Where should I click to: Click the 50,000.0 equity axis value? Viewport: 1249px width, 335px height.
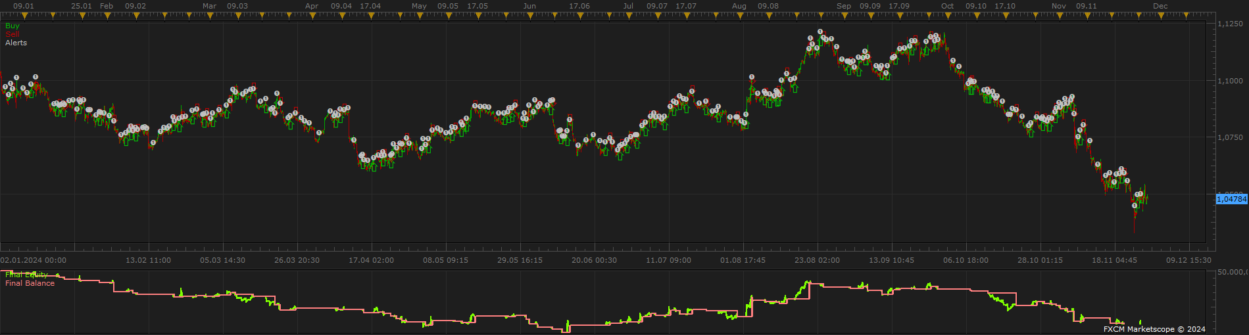coord(1233,272)
